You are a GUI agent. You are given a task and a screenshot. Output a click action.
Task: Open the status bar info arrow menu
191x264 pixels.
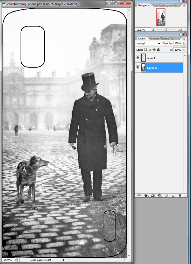pos(64,260)
